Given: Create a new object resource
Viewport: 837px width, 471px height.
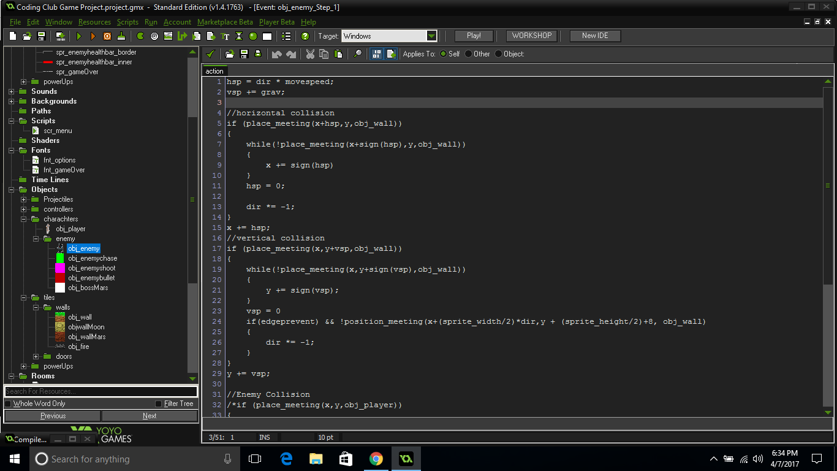Looking at the screenshot, I should click(252, 36).
